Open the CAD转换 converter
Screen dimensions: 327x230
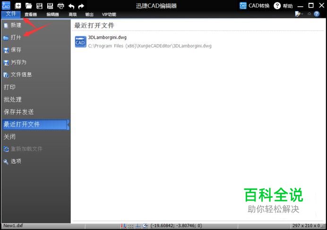pyautogui.click(x=254, y=6)
